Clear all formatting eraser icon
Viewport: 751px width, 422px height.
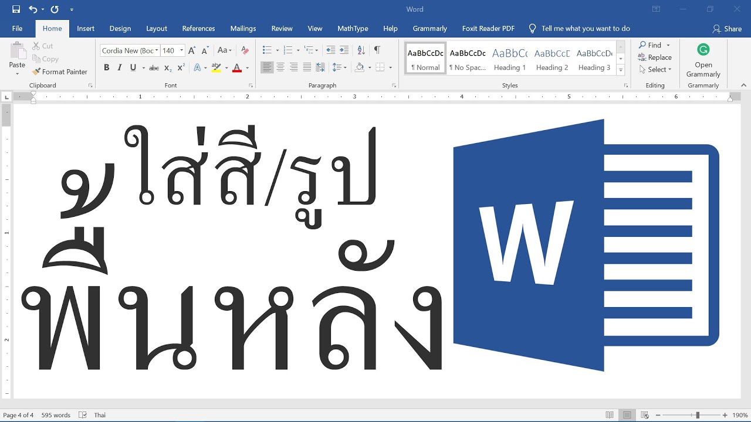pyautogui.click(x=245, y=50)
